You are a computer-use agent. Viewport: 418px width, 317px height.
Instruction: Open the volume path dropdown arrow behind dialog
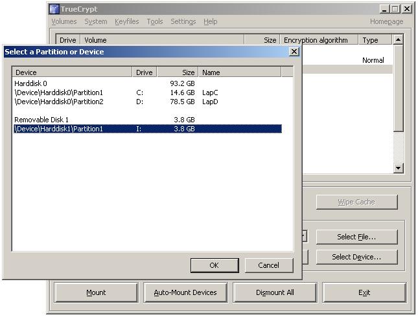pos(305,236)
